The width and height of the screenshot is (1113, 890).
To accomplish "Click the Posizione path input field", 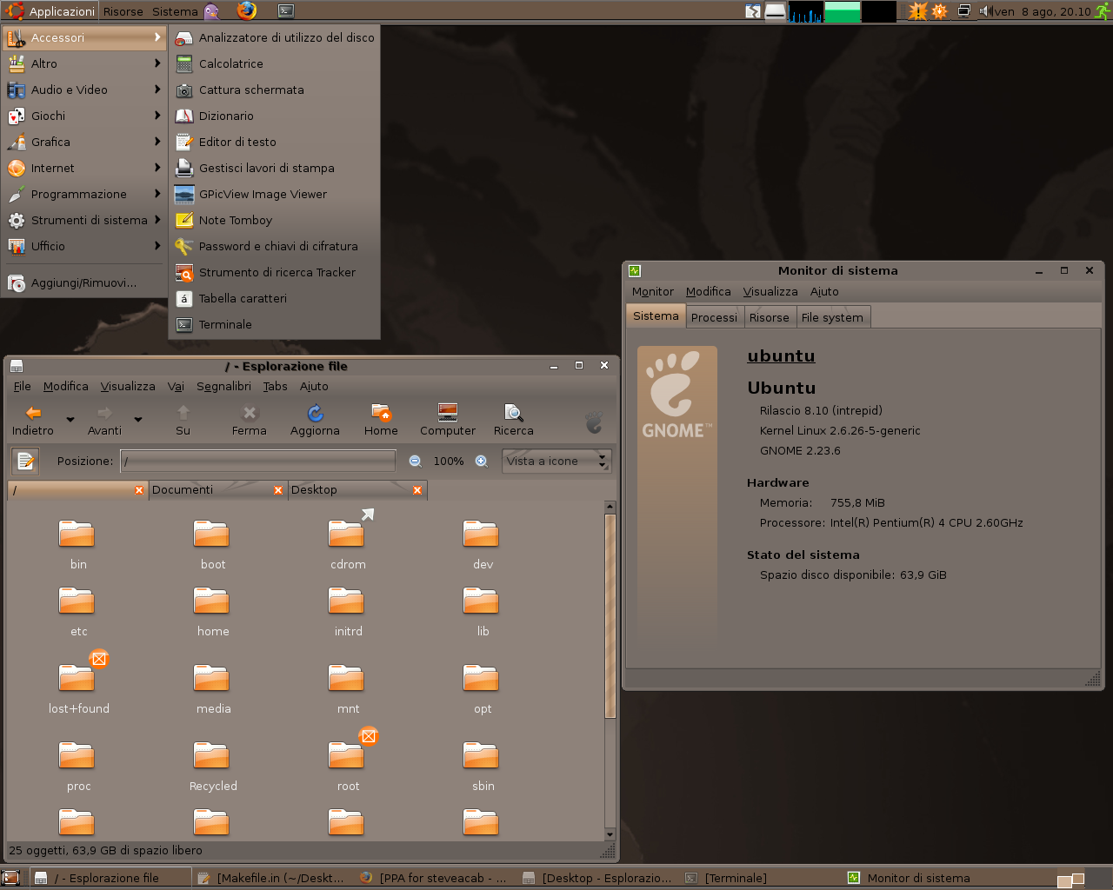I will pyautogui.click(x=257, y=462).
